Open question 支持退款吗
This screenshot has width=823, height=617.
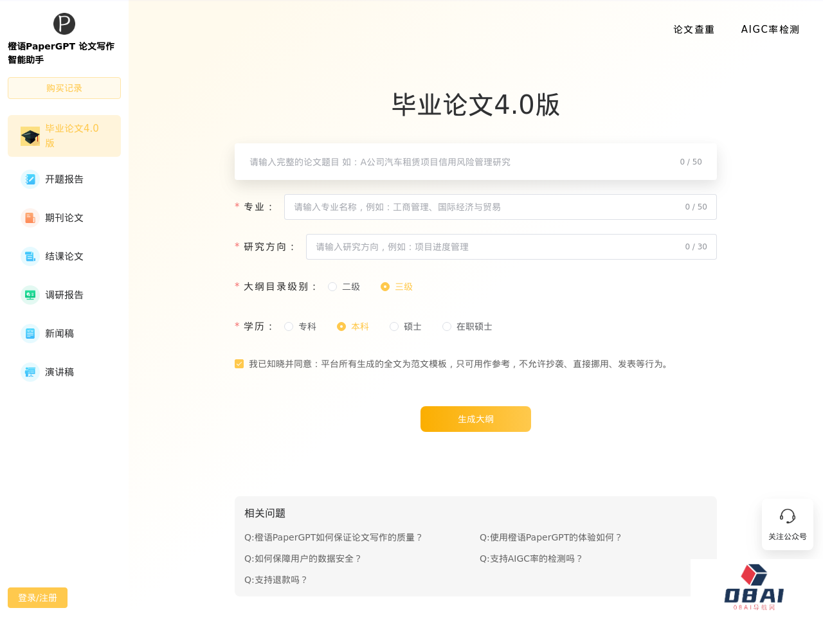(276, 580)
